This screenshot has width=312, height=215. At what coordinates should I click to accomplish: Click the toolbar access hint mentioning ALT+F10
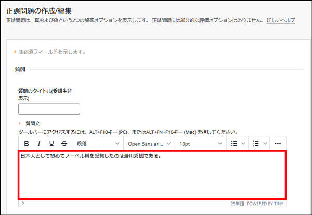coord(128,132)
